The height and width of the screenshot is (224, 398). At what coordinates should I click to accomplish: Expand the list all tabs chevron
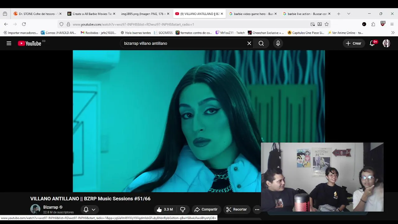[x=349, y=14]
